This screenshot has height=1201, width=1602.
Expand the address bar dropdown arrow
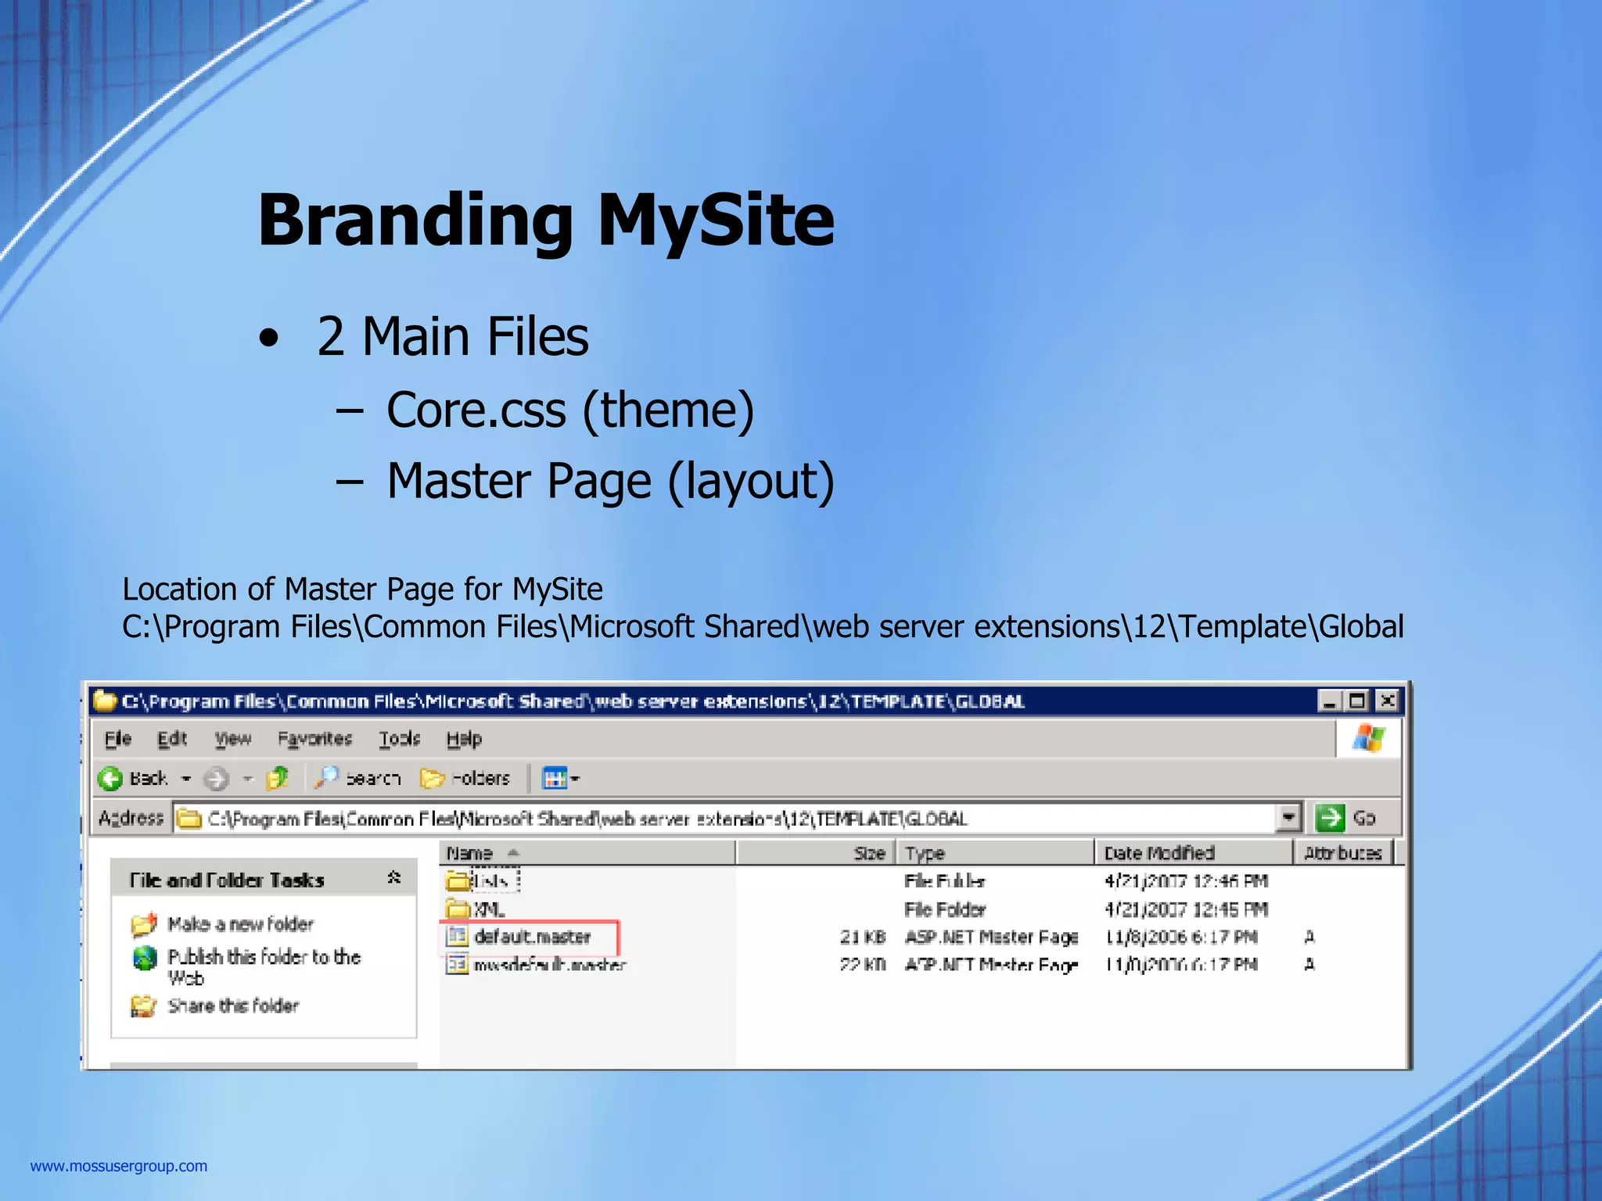tap(1288, 818)
